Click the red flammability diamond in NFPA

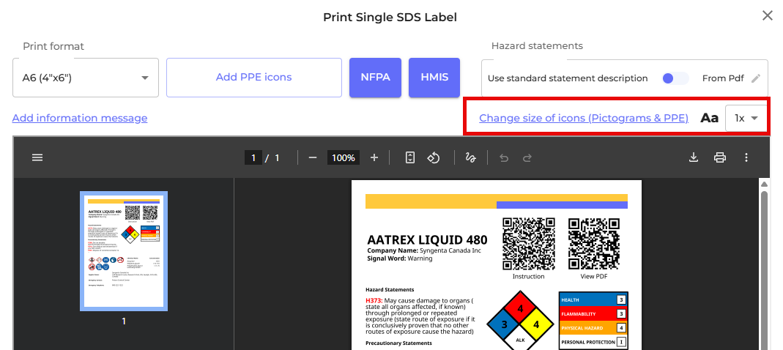520,308
